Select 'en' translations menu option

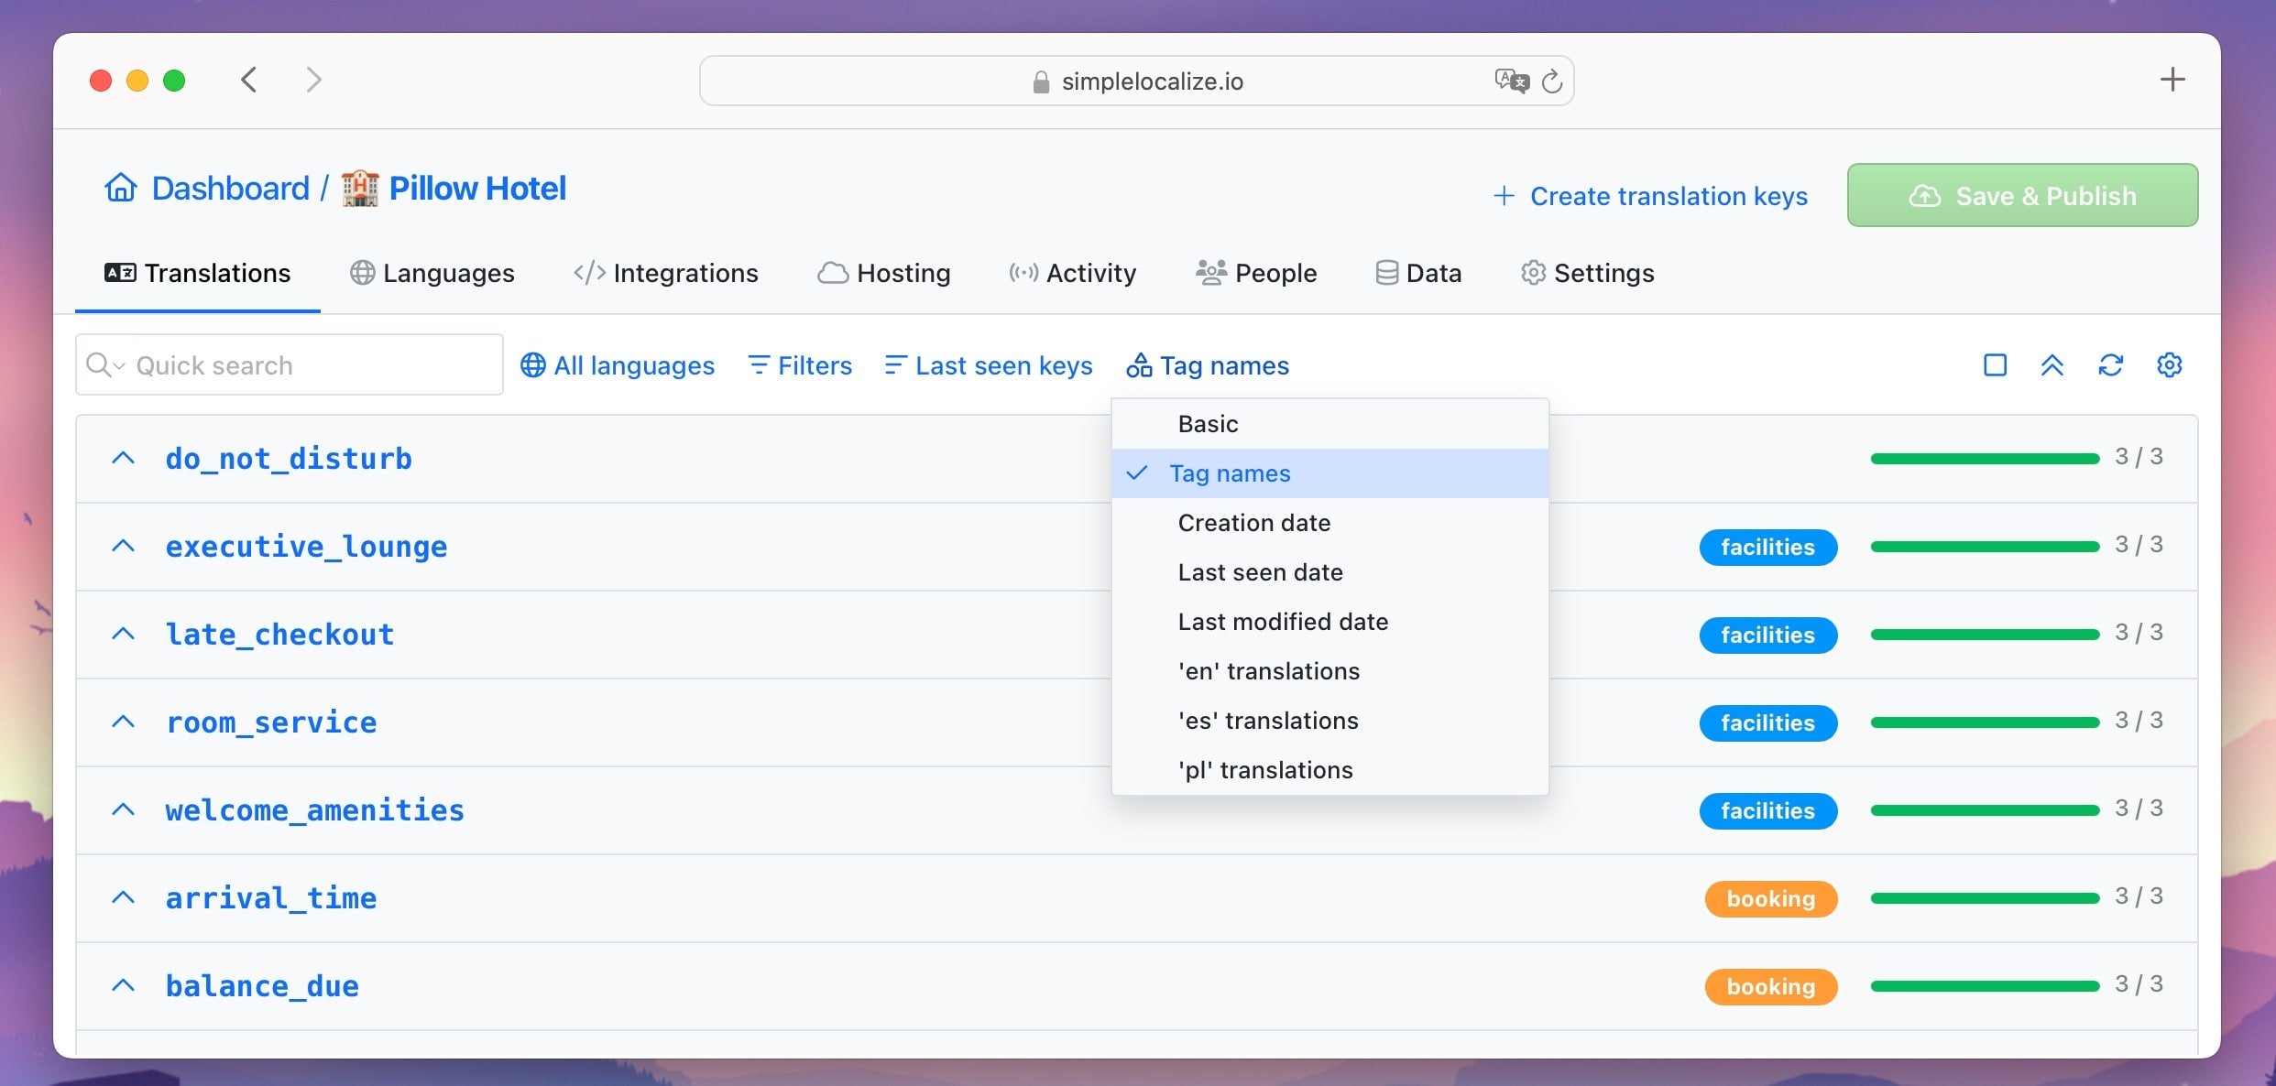pyautogui.click(x=1329, y=671)
